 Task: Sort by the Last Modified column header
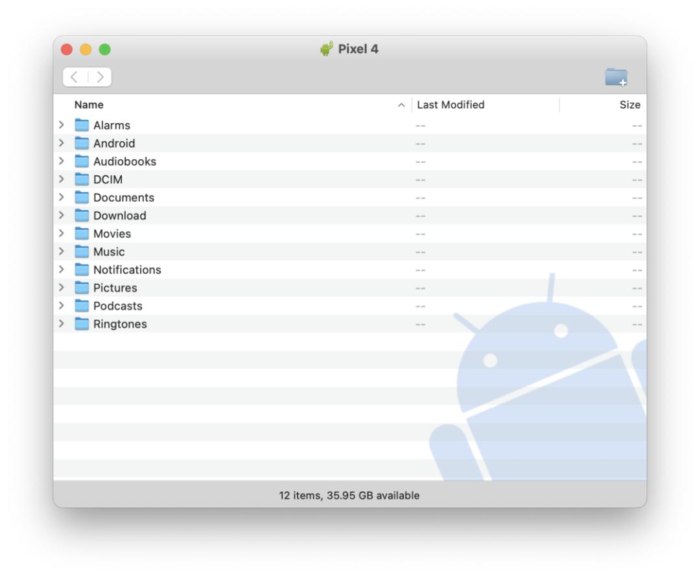450,105
